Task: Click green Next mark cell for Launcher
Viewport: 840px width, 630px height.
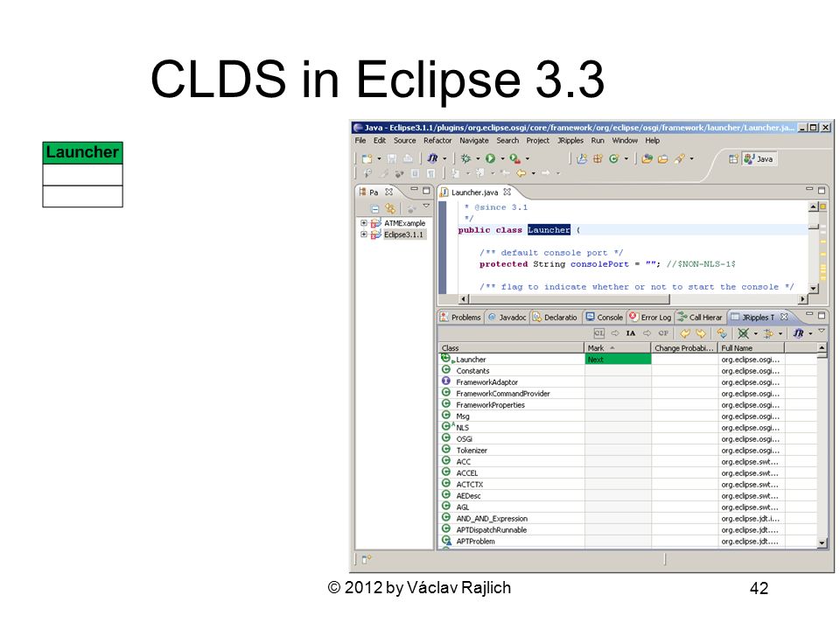Action: 618,360
